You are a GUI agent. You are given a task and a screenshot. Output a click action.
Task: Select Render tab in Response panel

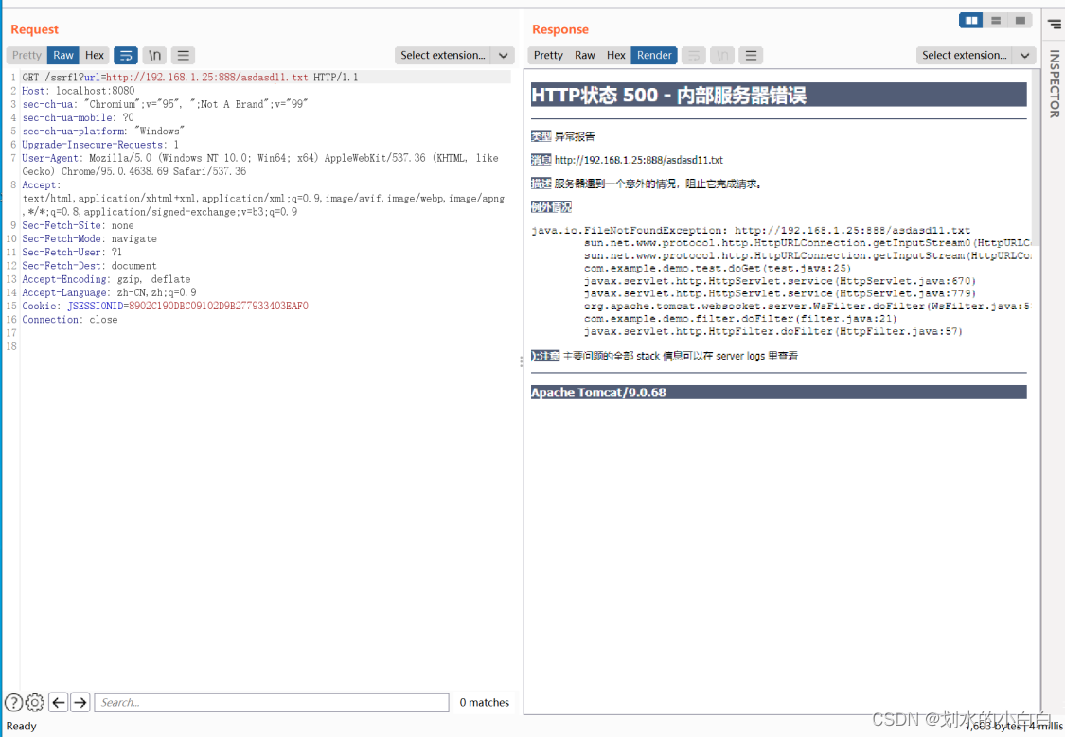[x=654, y=56]
